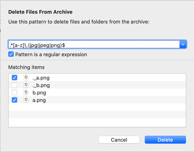Click the file icon next to a.png
Image resolution: width=194 pixels, height=152 pixels.
tap(26, 100)
